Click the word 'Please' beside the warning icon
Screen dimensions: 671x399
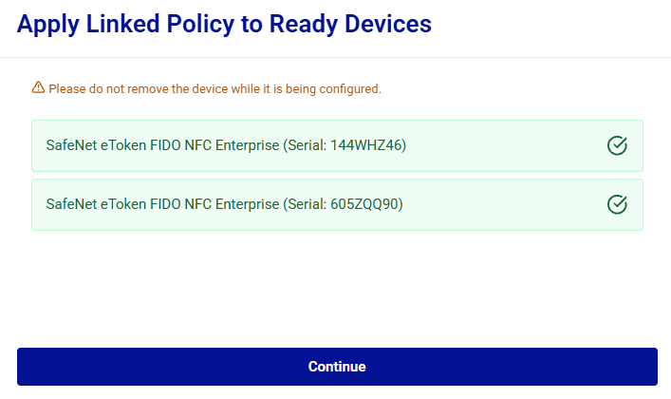(x=67, y=88)
